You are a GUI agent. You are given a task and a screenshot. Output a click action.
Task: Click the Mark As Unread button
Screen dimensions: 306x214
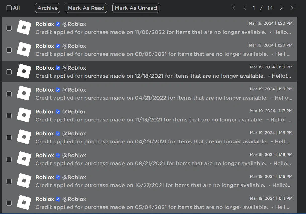click(136, 8)
